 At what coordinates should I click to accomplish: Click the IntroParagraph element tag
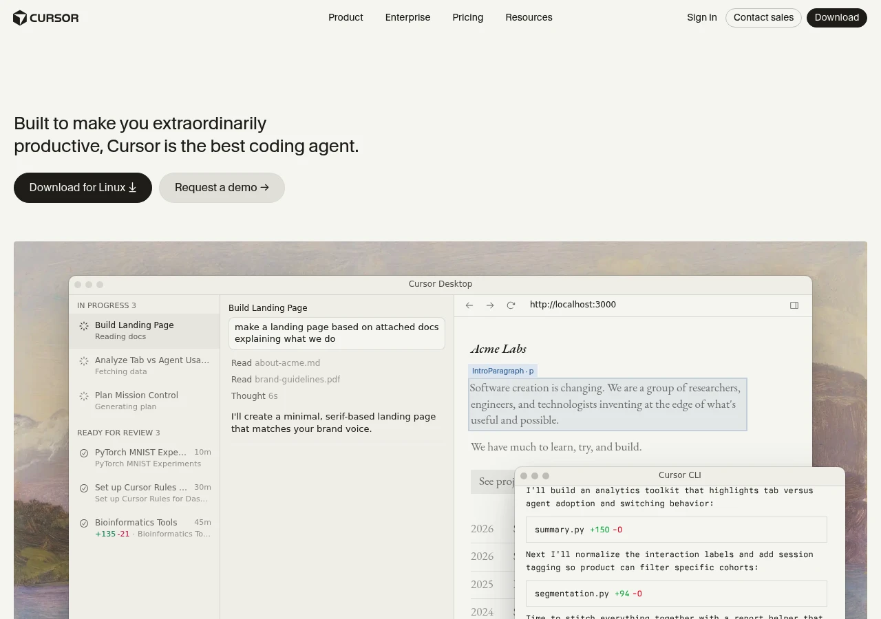click(502, 371)
